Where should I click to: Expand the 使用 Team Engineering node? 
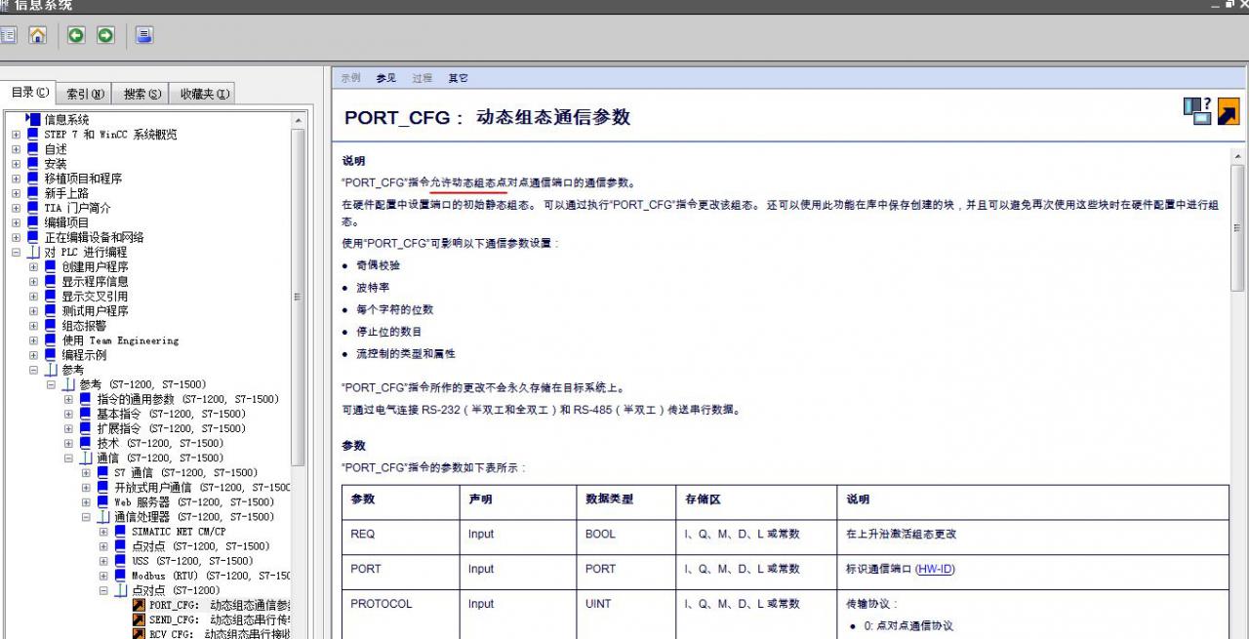click(33, 340)
